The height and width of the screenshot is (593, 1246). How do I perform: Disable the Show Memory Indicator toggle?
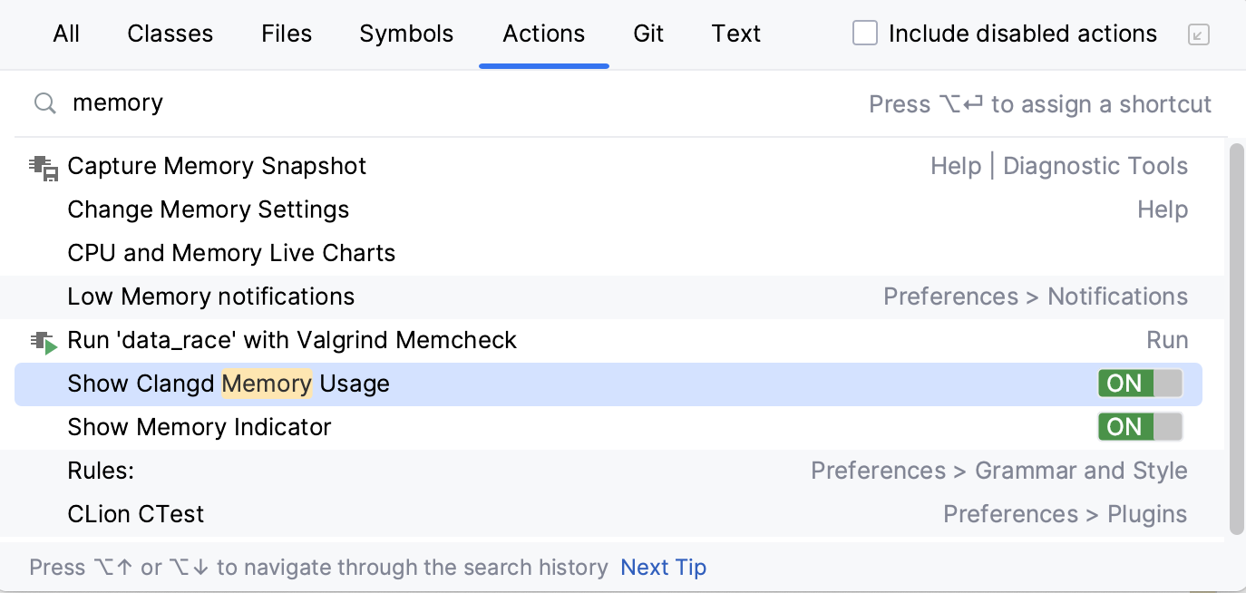(x=1139, y=427)
